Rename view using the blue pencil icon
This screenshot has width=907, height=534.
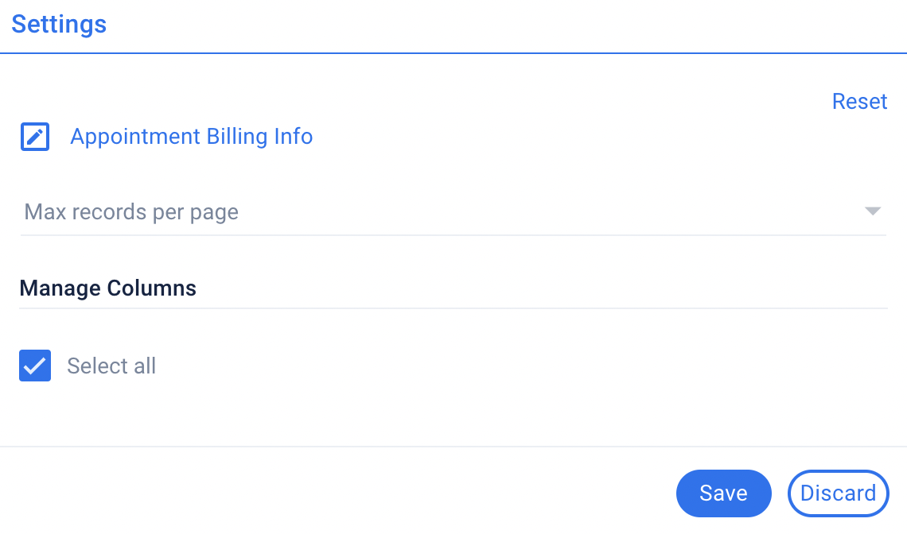coord(35,137)
